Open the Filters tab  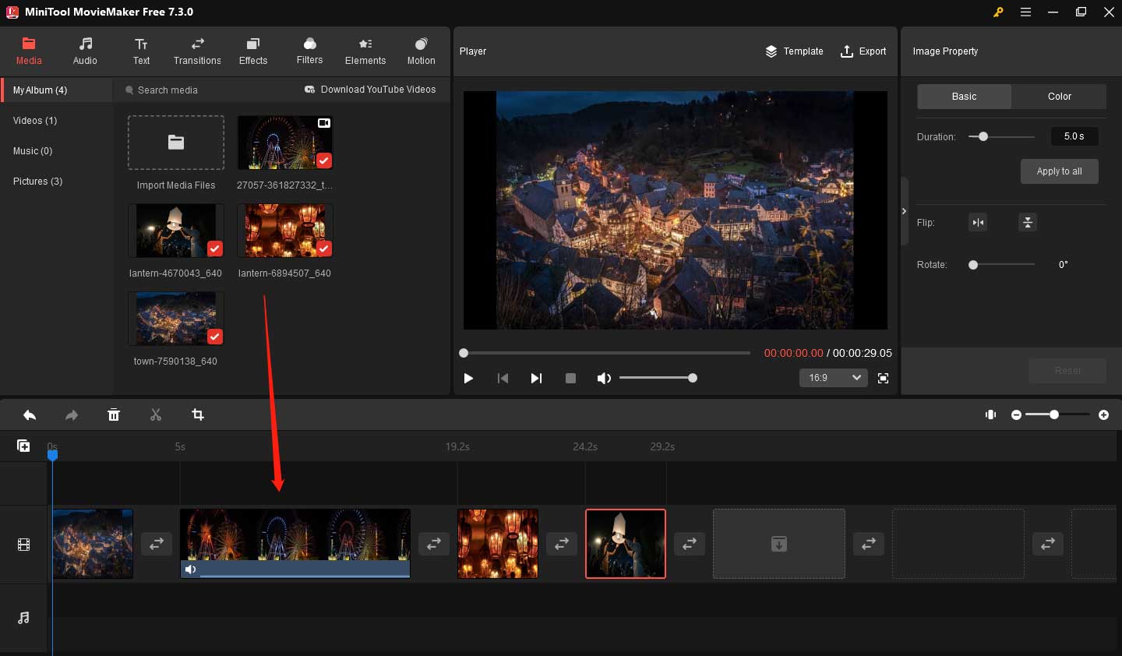click(x=309, y=51)
